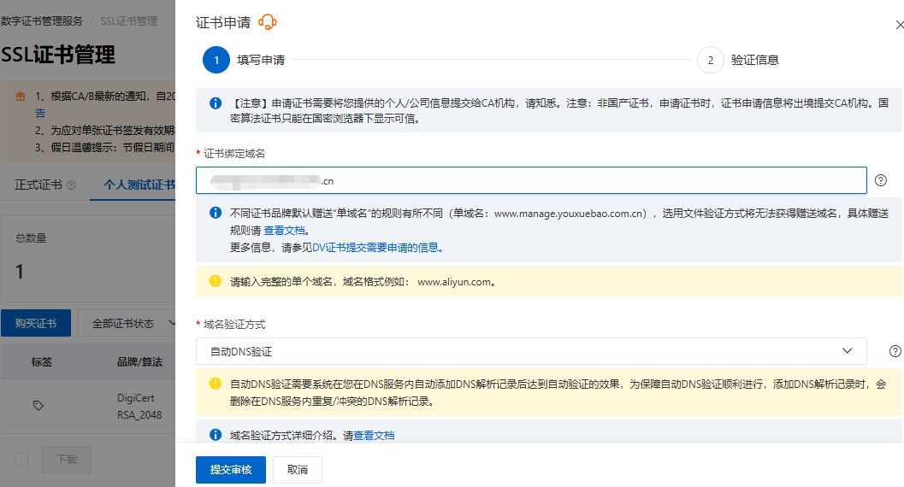Click step 2 验证信息 circle
This screenshot has height=487, width=904.
(x=710, y=60)
